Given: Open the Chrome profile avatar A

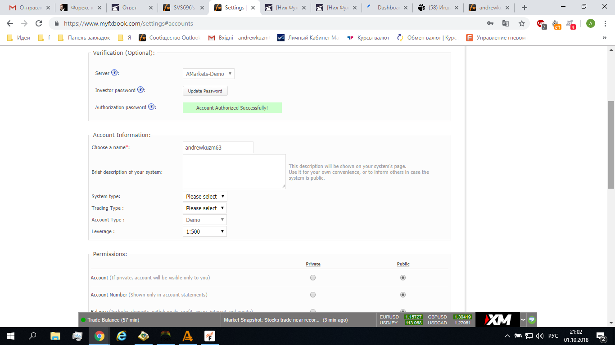Looking at the screenshot, I should click(590, 23).
